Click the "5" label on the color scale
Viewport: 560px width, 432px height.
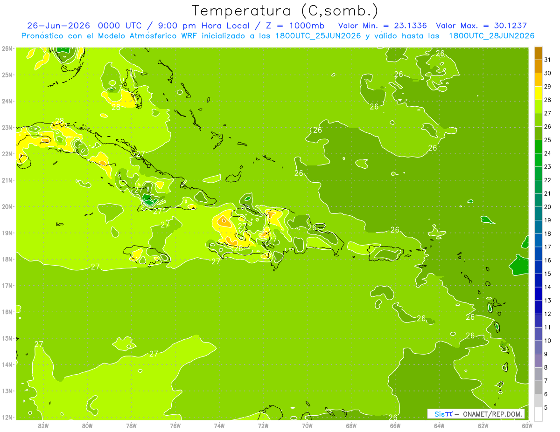tap(546, 408)
